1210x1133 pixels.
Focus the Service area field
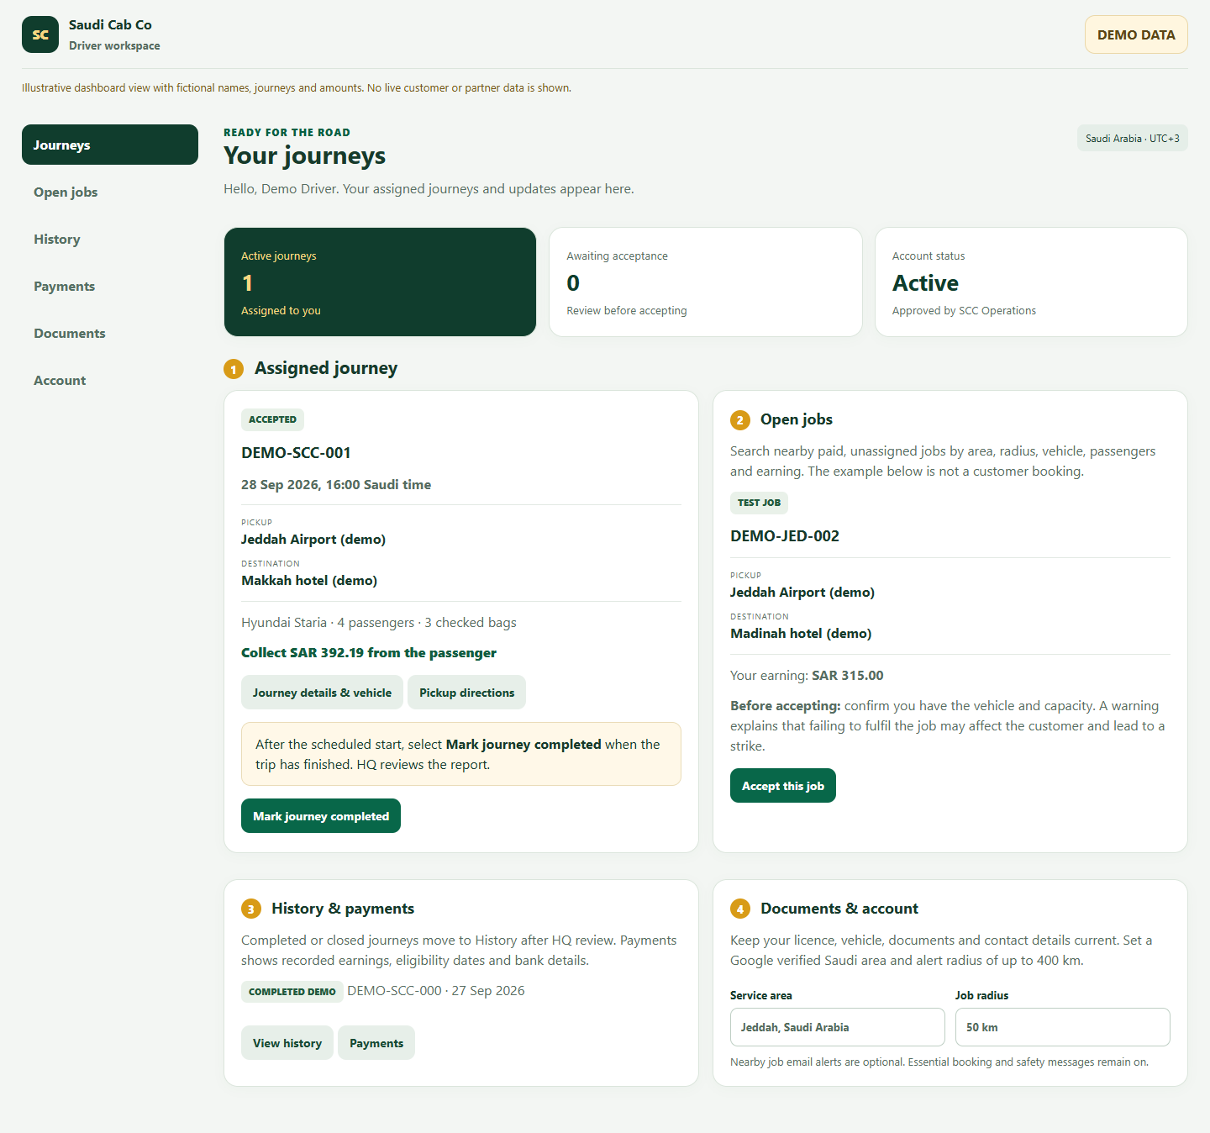point(838,1027)
